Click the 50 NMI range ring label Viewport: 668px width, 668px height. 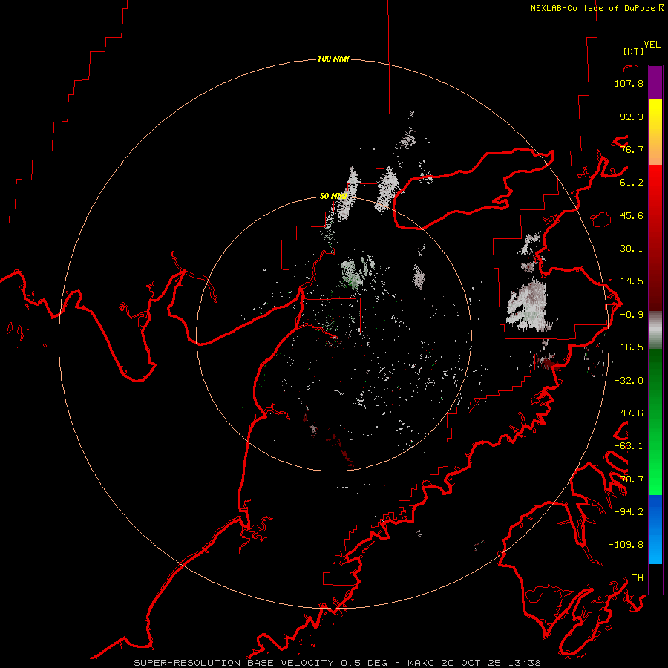coord(333,196)
